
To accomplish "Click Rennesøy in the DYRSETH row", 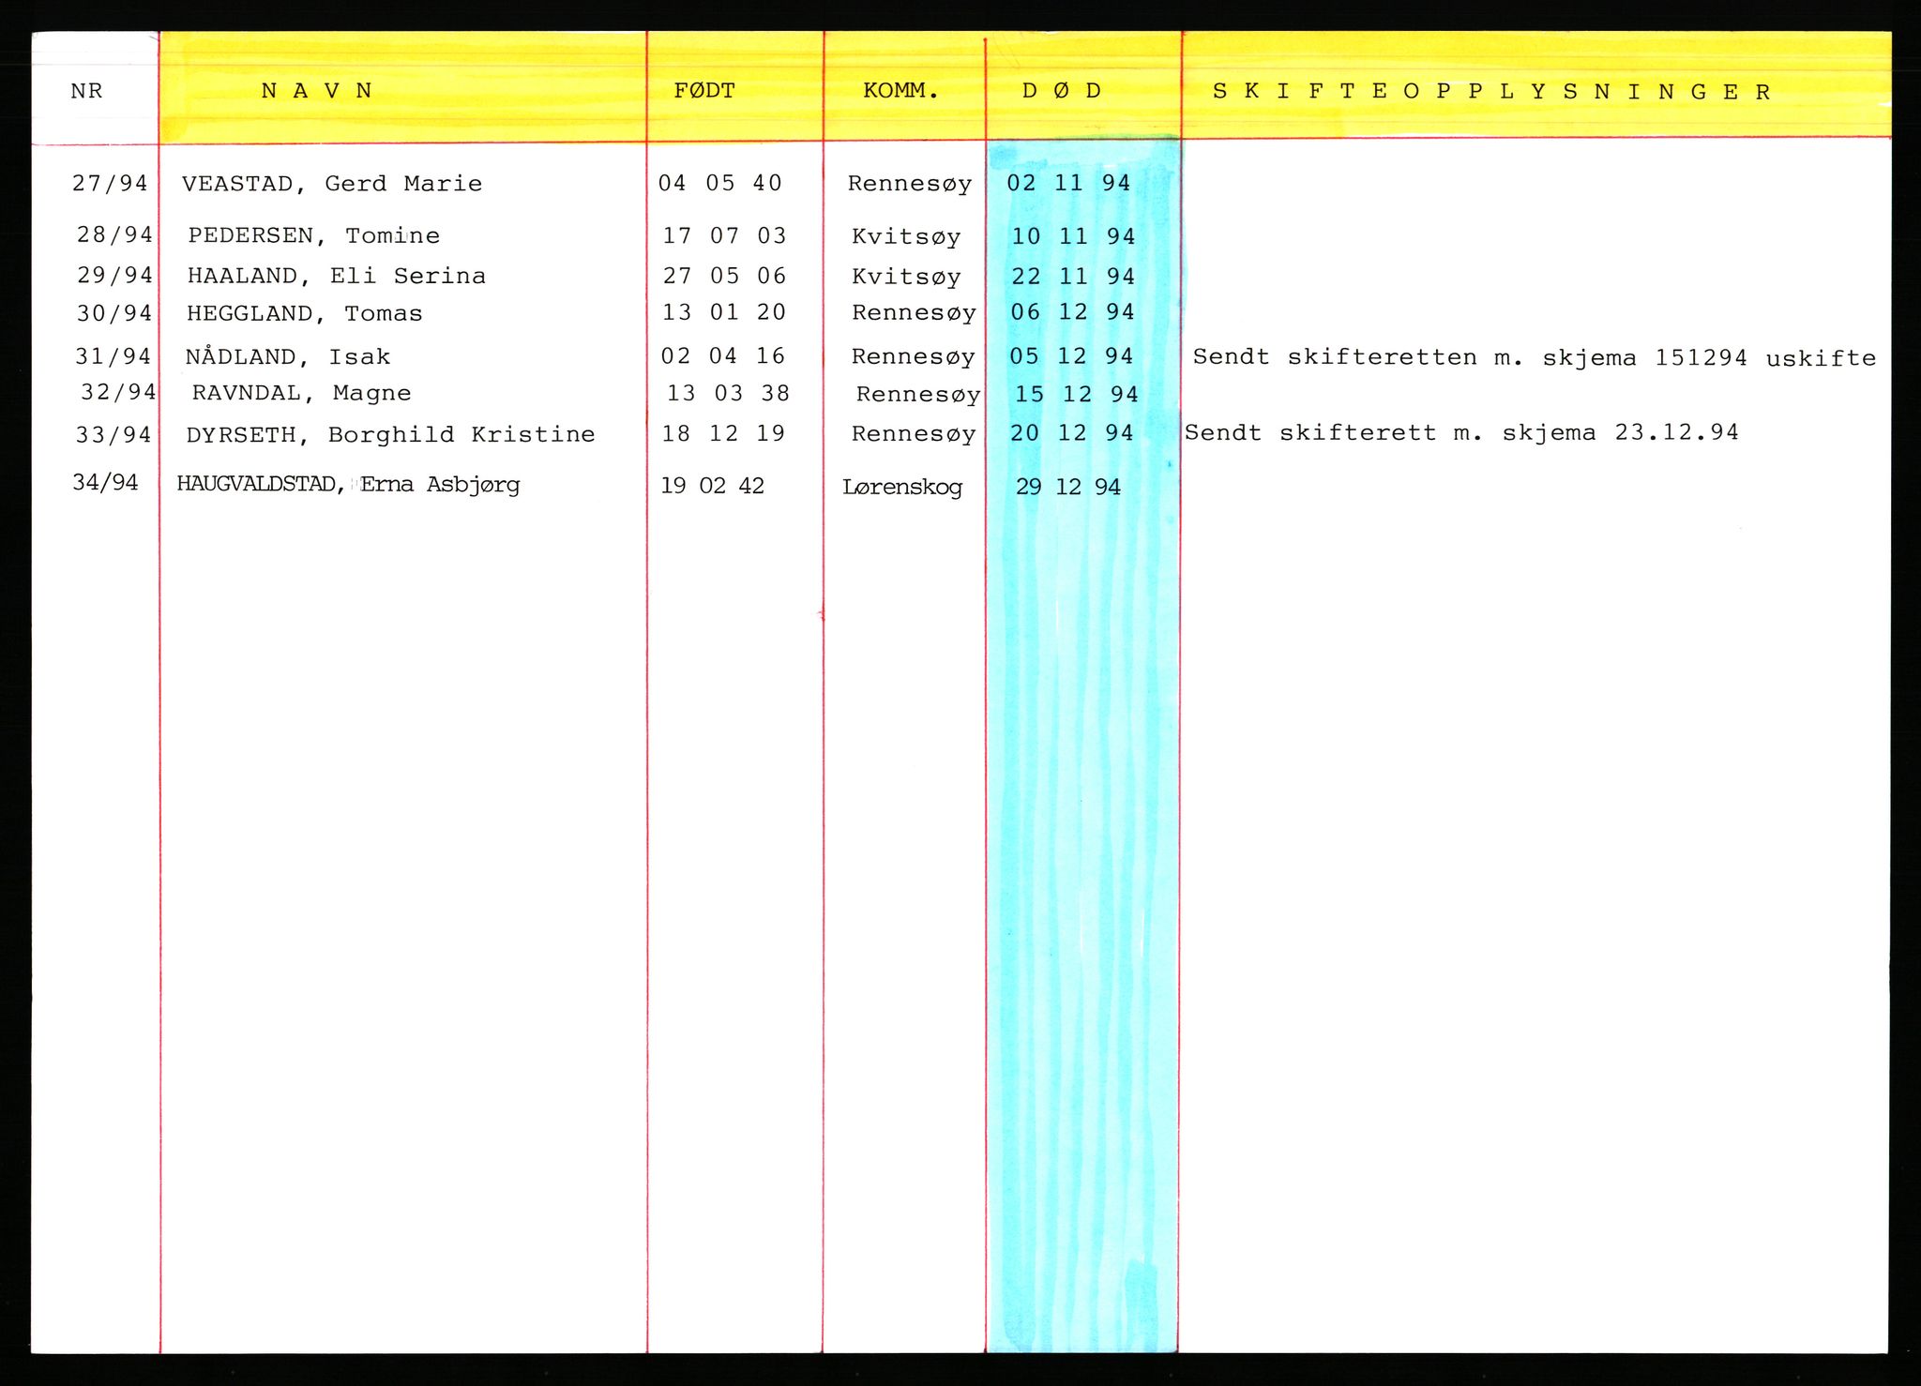I will 914,434.
